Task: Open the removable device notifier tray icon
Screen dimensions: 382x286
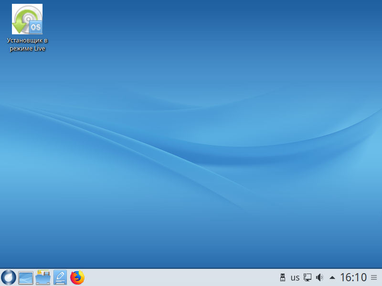Action: click(282, 277)
